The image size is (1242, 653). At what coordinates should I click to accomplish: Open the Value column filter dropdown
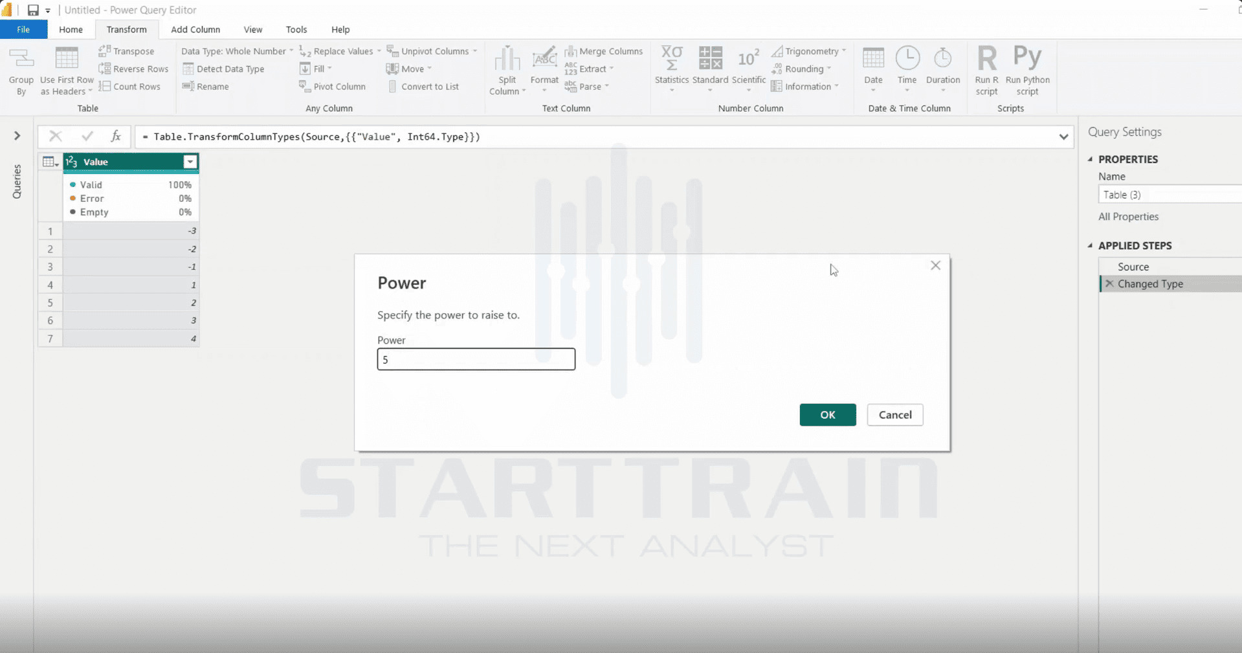point(190,162)
